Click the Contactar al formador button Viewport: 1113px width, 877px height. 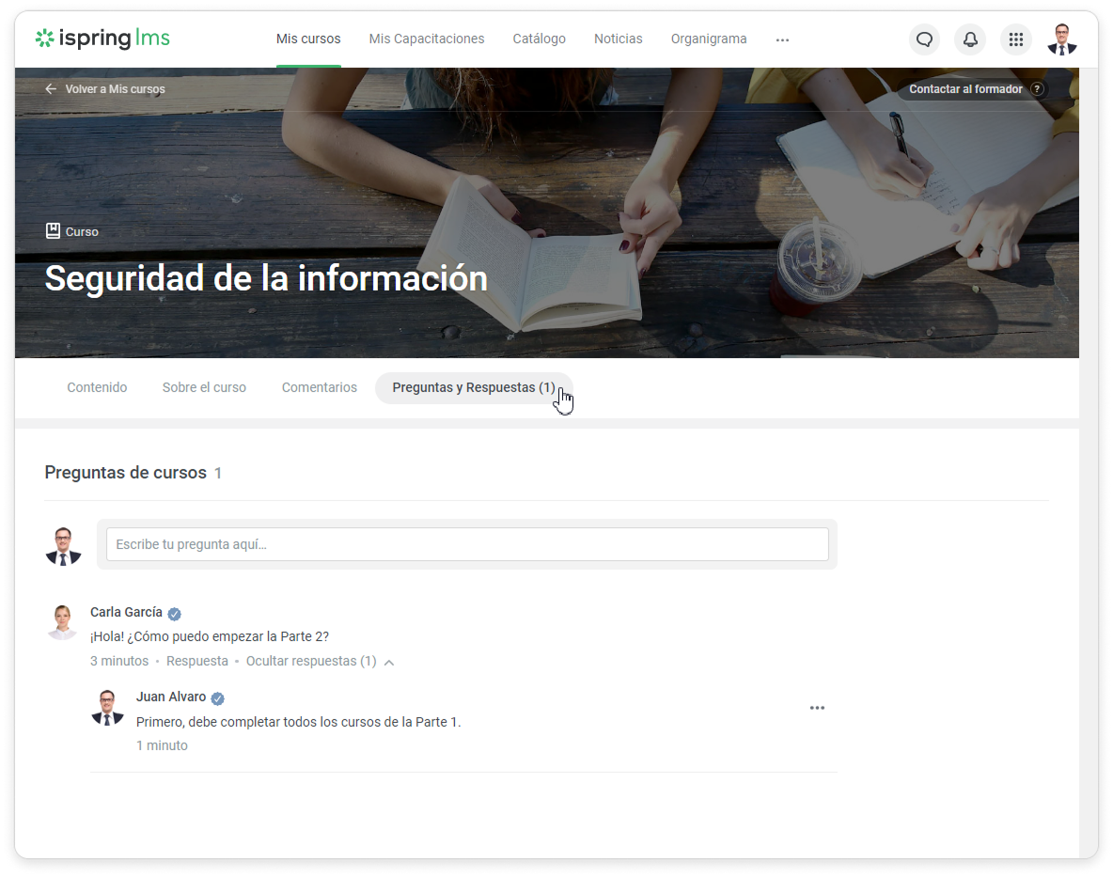click(965, 89)
